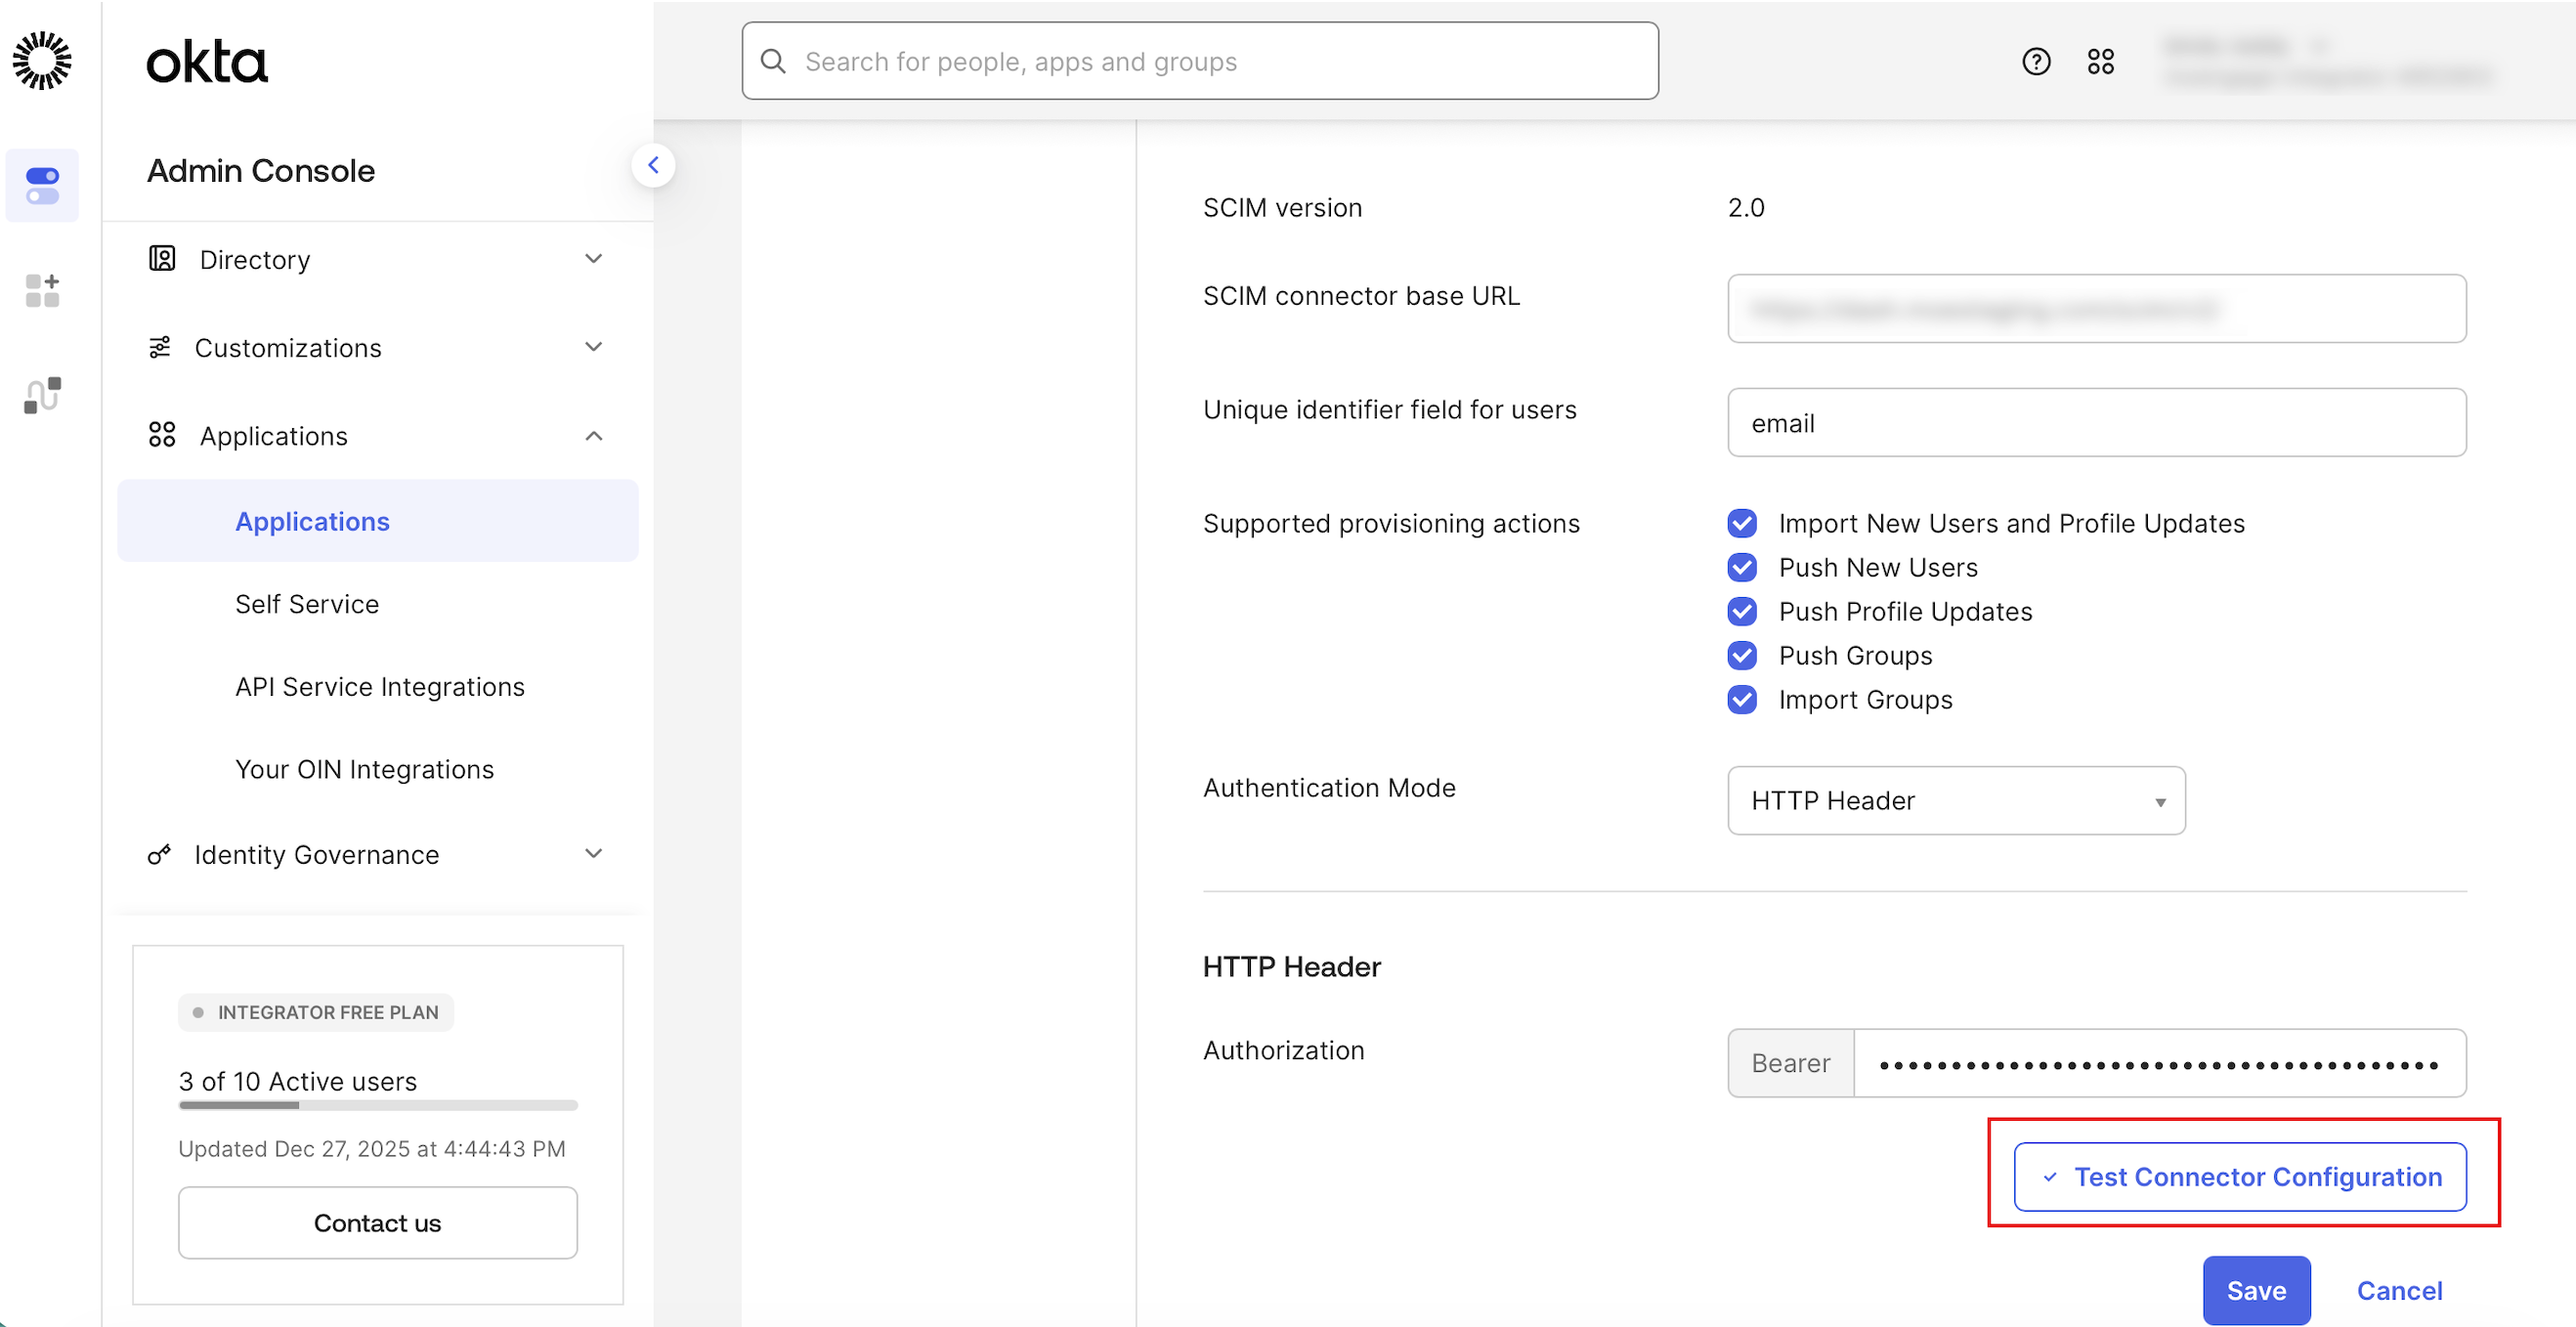Open Self Service menu item
The image size is (2576, 1327).
[307, 604]
